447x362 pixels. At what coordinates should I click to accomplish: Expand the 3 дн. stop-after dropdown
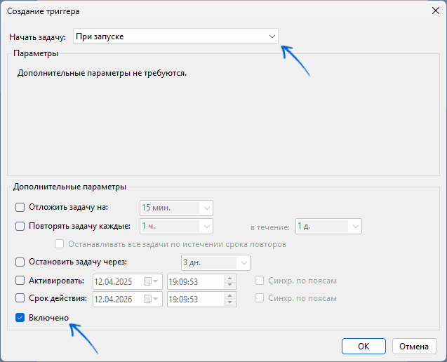click(243, 263)
